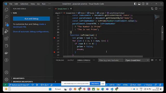Maximize the panel size with caret
This screenshot has width=166, height=93.
coord(156,60)
